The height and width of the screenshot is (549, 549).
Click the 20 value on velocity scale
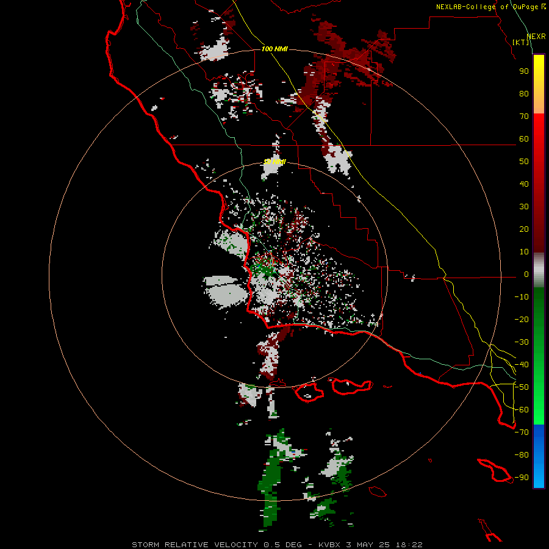coord(524,229)
